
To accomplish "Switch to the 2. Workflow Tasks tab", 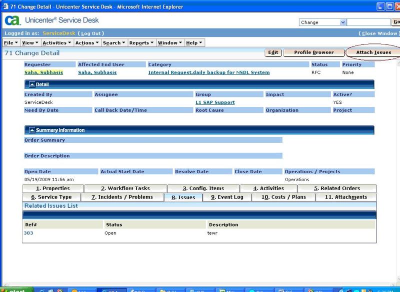I will pyautogui.click(x=125, y=188).
